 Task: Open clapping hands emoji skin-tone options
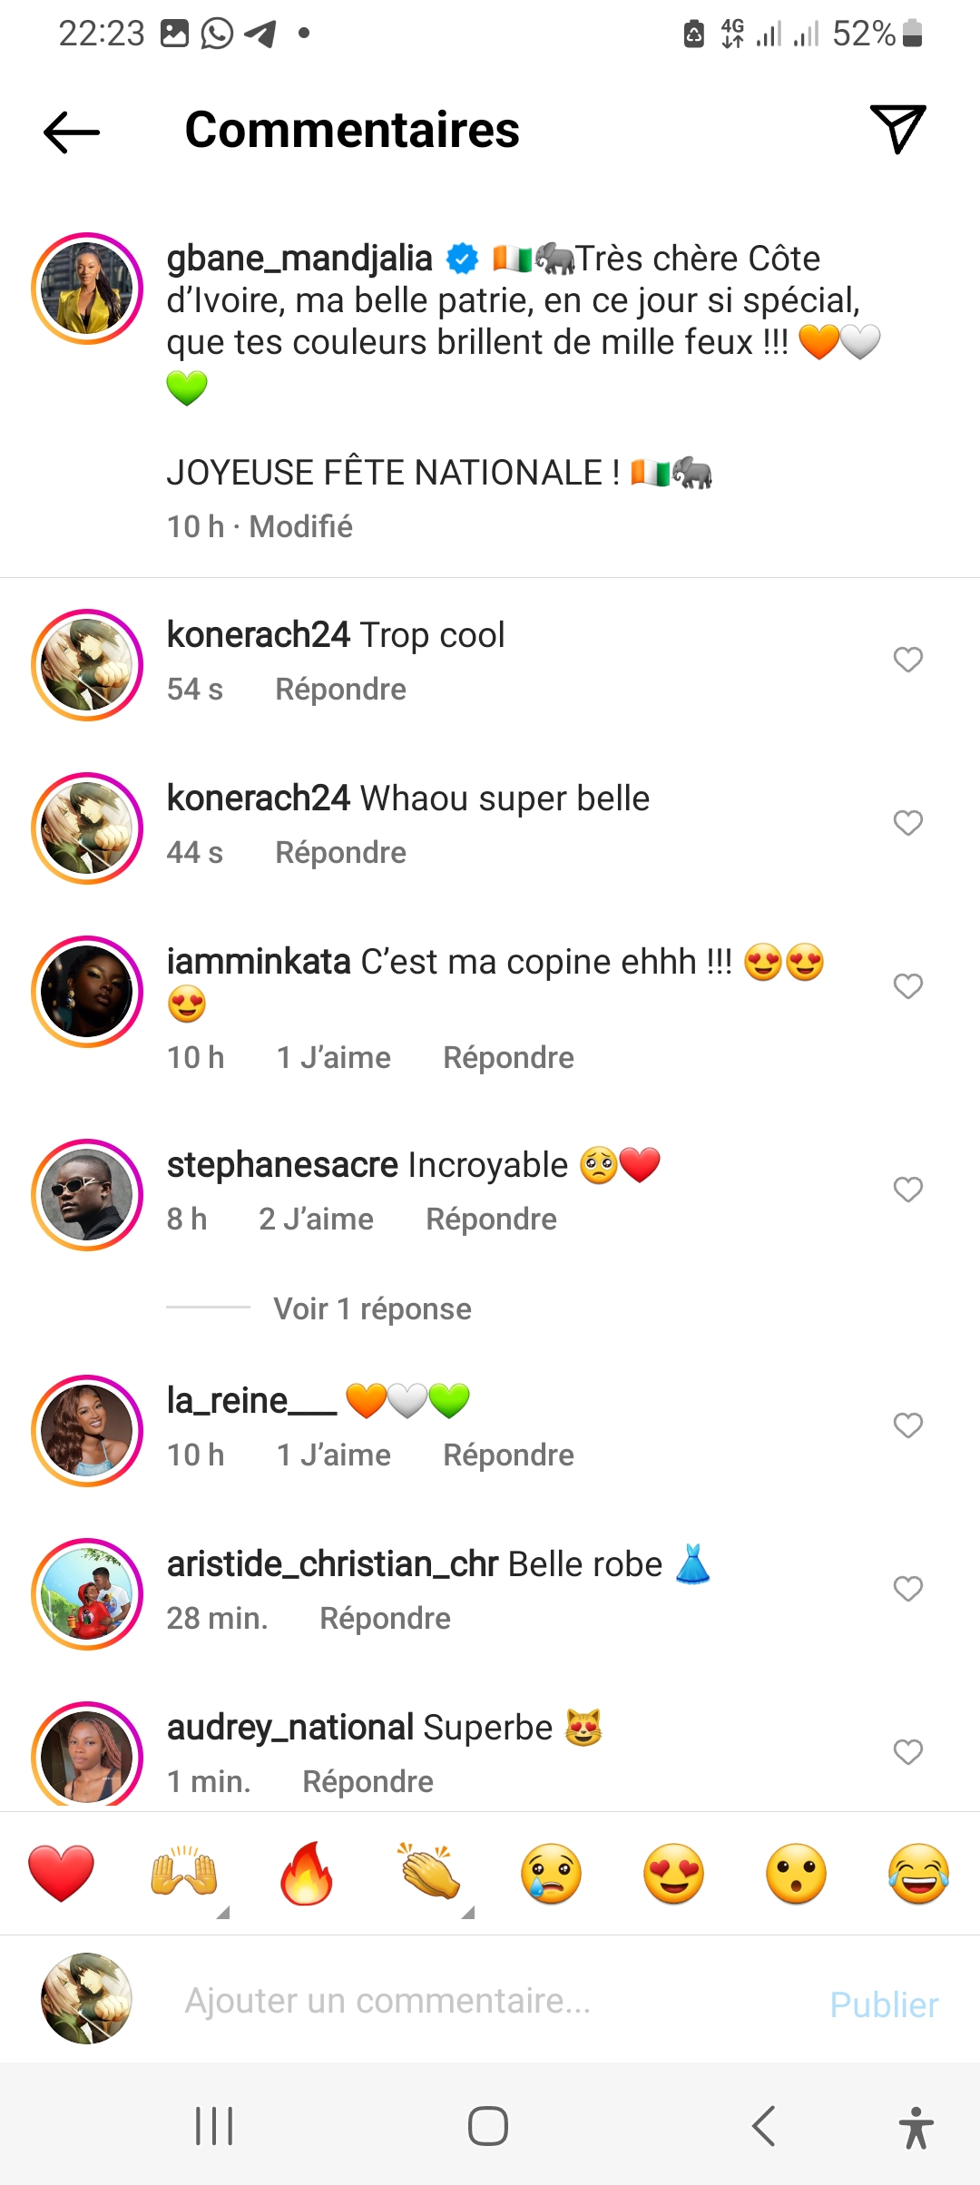pos(429,1874)
